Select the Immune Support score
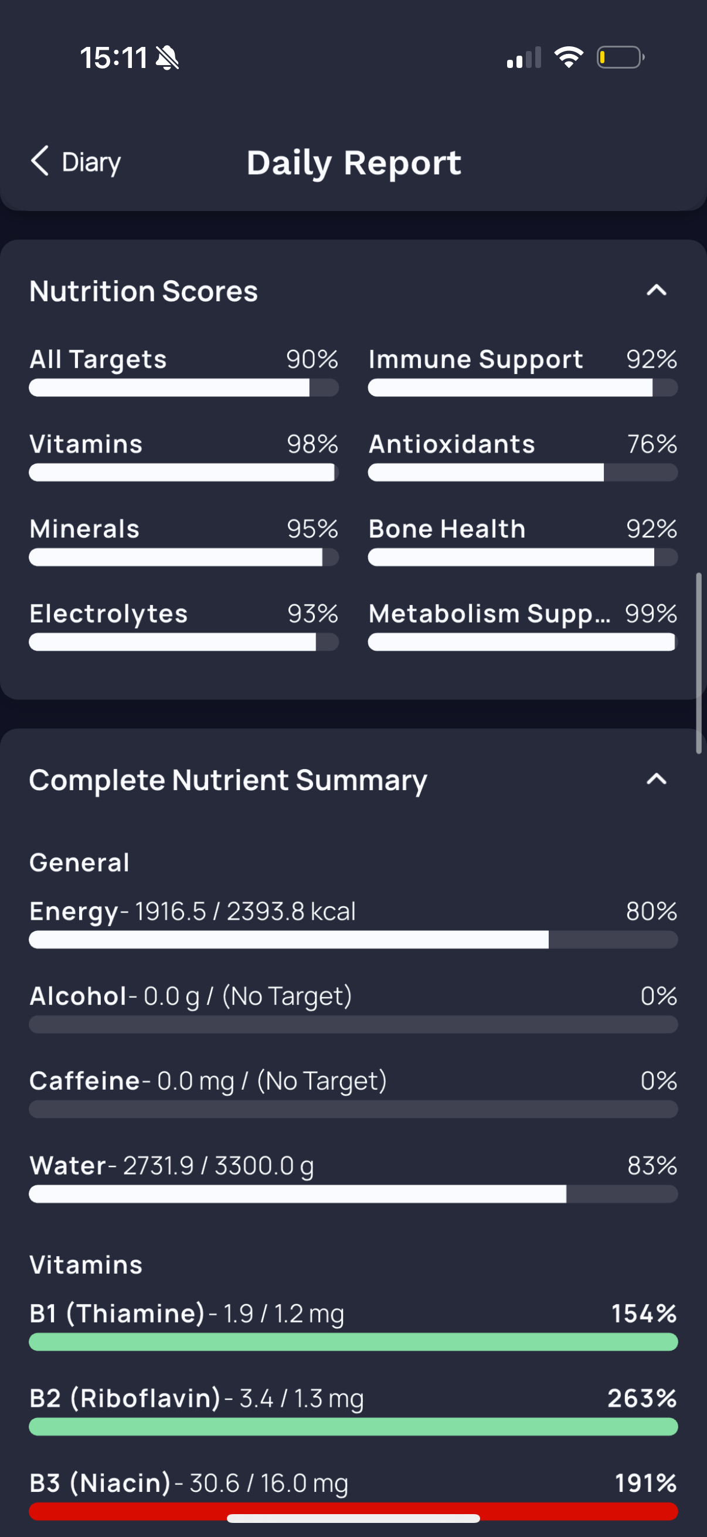Viewport: 707px width, 1537px height. pyautogui.click(x=523, y=371)
